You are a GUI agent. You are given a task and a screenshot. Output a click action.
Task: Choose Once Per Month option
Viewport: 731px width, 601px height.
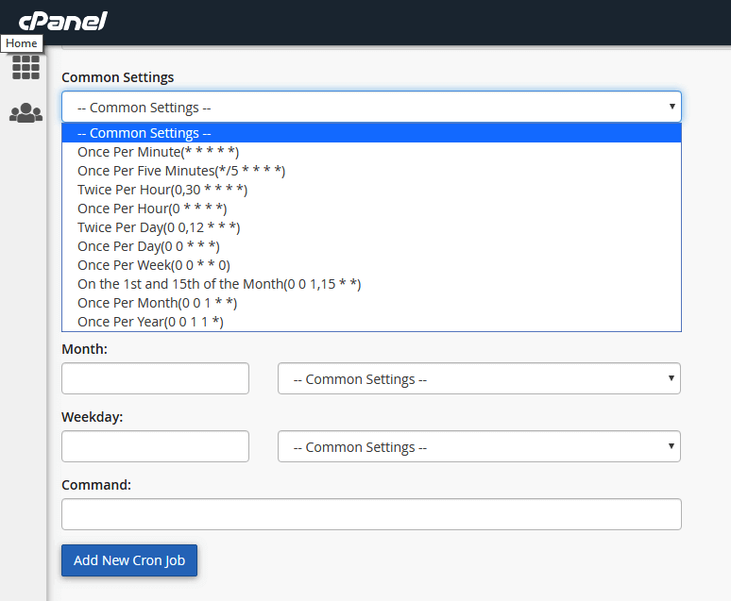[x=371, y=303]
